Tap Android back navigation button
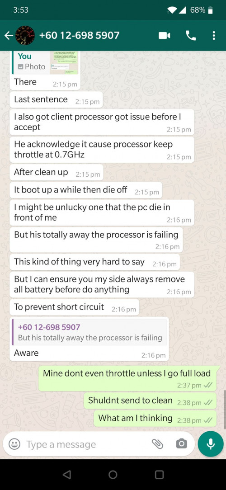The image size is (226, 490). click(x=66, y=475)
